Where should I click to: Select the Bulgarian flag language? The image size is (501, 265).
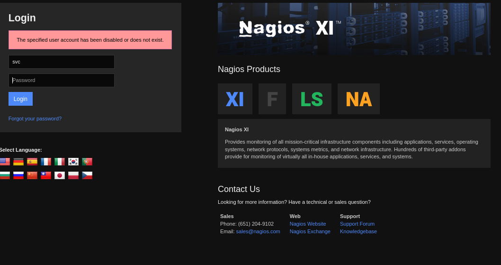click(5, 175)
